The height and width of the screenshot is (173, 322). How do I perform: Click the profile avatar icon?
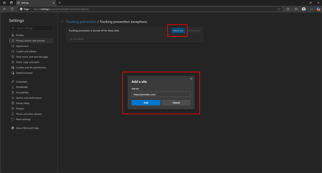304,9
